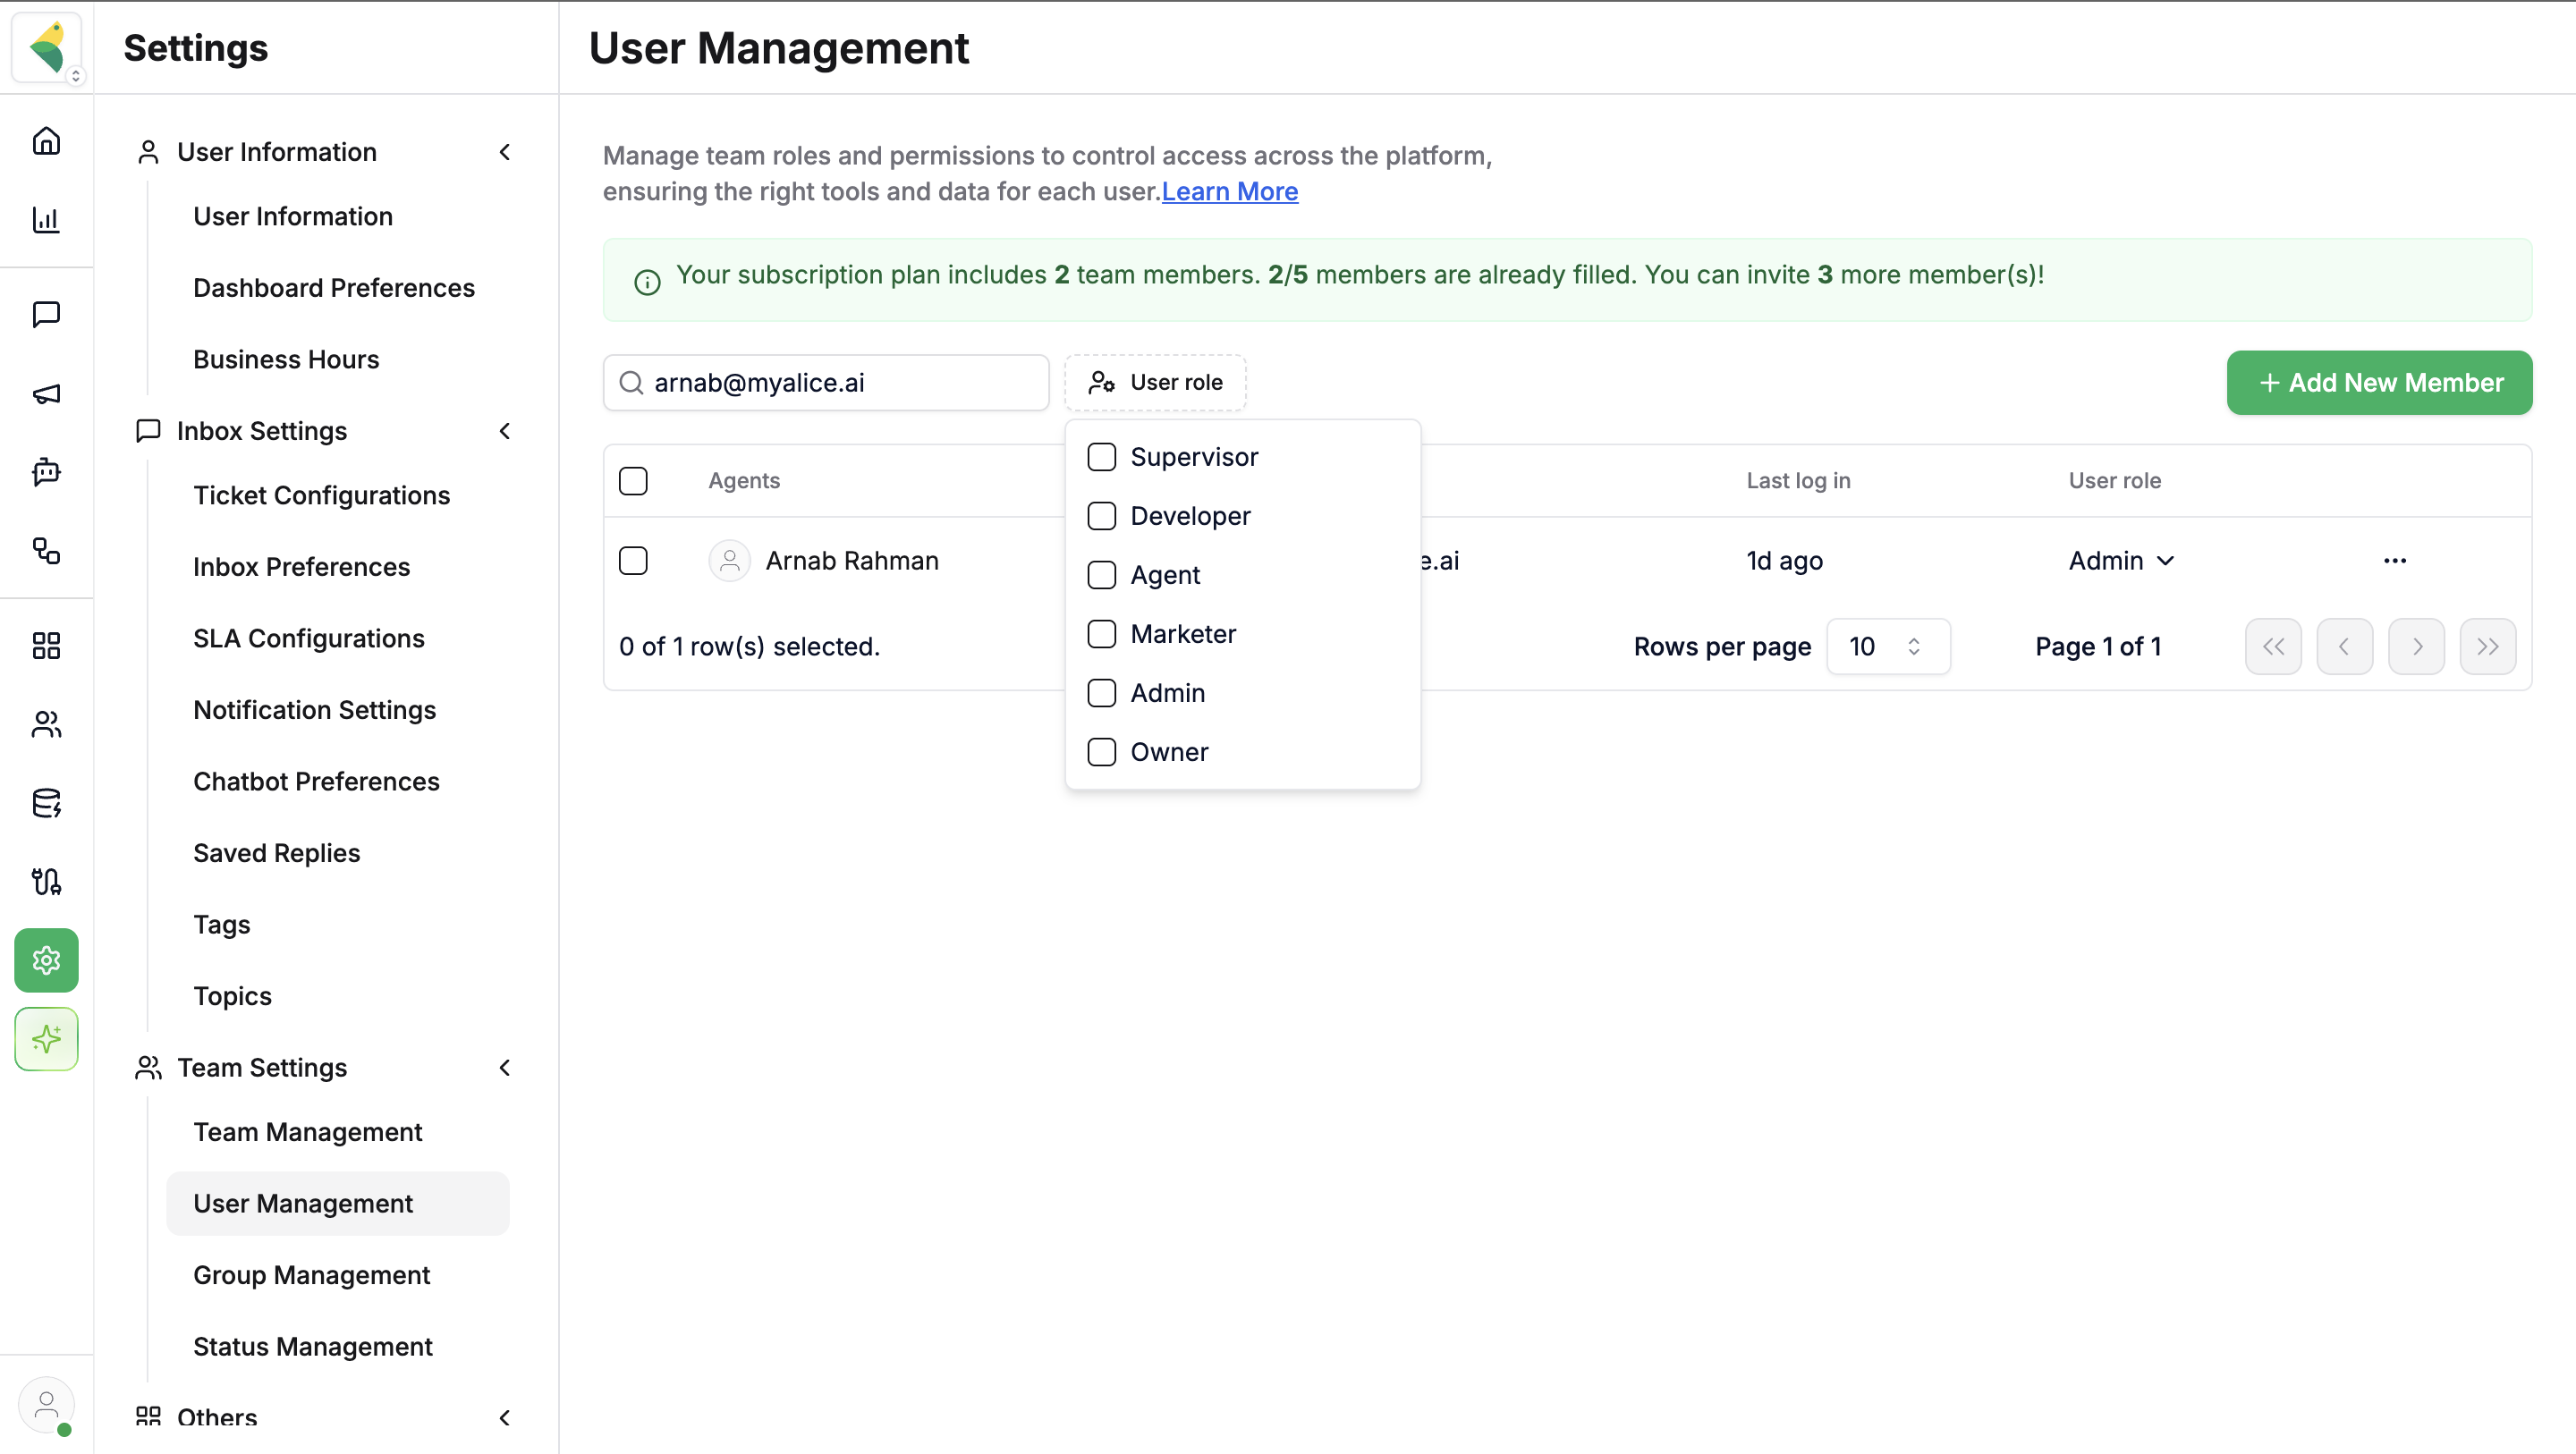Open the Datalab database icon
The image size is (2576, 1454).
pyautogui.click(x=46, y=803)
